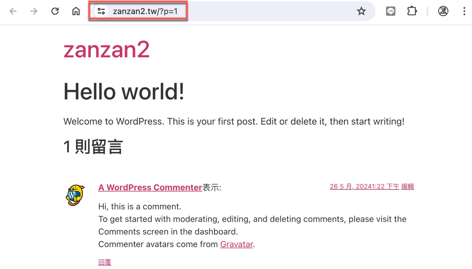The image size is (472, 269).
Task: View site information icon in address bar
Action: coord(101,11)
